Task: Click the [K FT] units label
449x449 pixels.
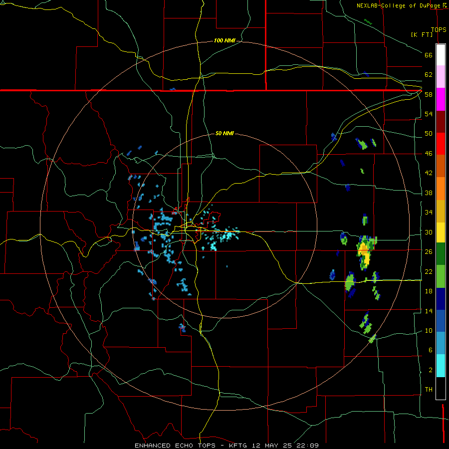Action: click(422, 34)
